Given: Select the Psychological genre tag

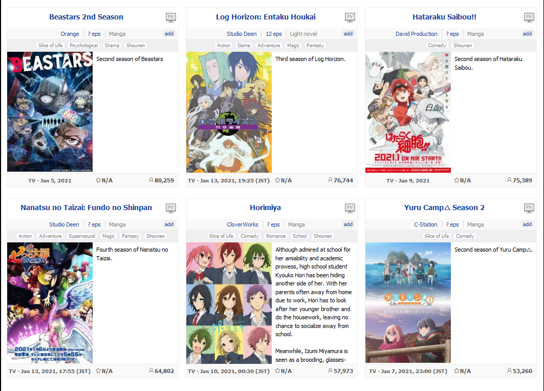Looking at the screenshot, I should pyautogui.click(x=83, y=46).
